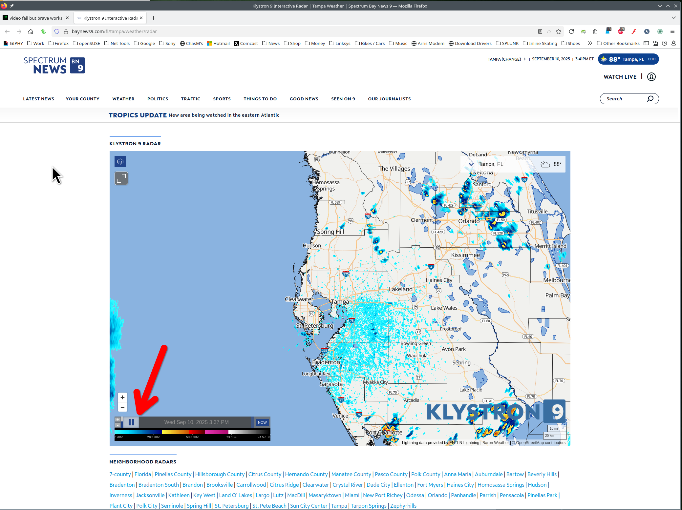Toggle the sidebar from bookmarks toolbar
This screenshot has height=510, width=682.
(x=646, y=43)
